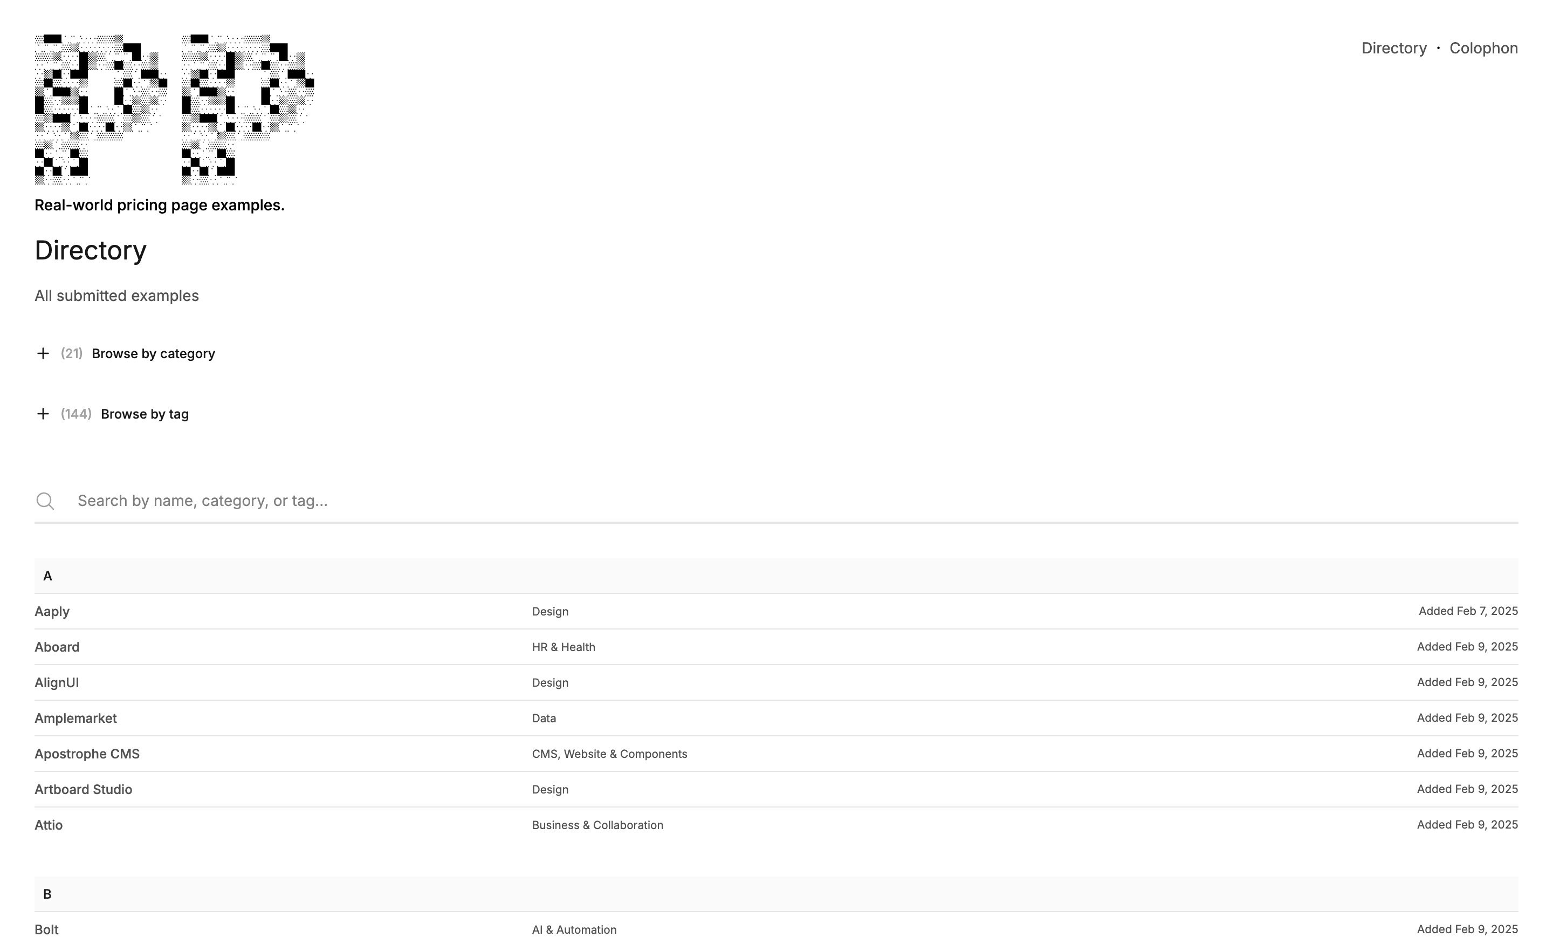The height and width of the screenshot is (944, 1553).
Task: Click AI & Automation category text
Action: (x=574, y=930)
